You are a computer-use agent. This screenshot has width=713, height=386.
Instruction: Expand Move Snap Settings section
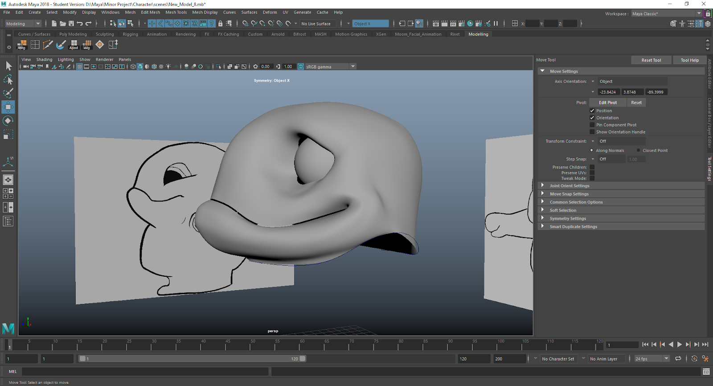(x=621, y=194)
